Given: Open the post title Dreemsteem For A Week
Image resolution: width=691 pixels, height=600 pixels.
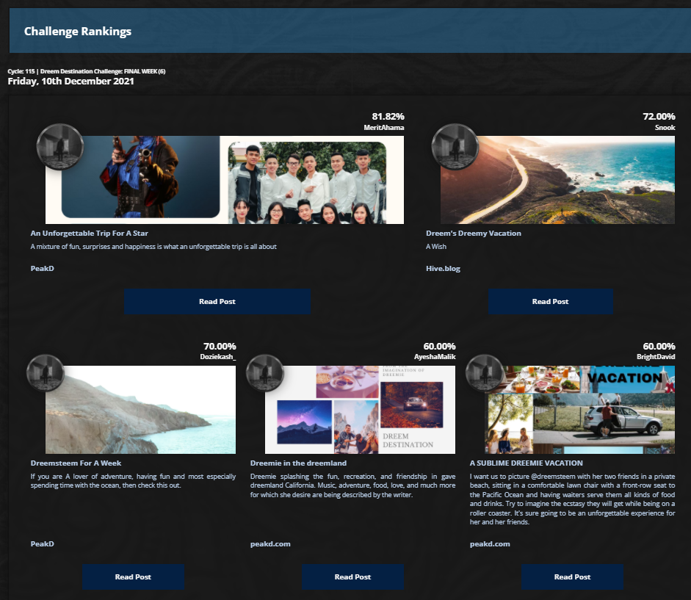Looking at the screenshot, I should (x=76, y=463).
